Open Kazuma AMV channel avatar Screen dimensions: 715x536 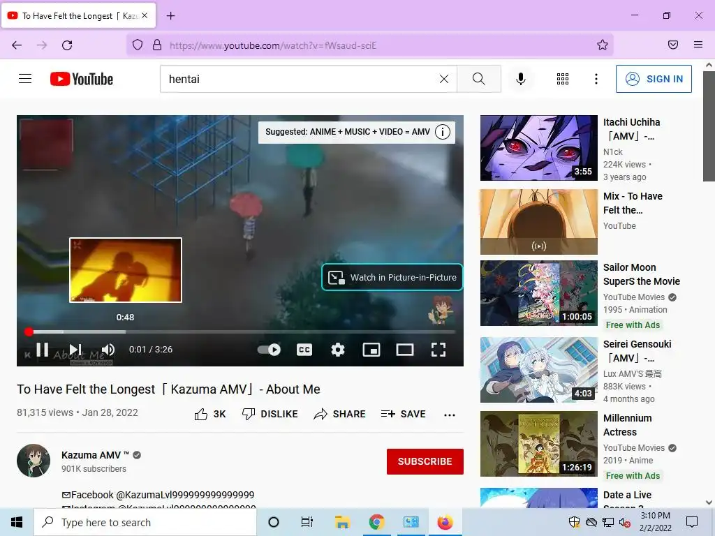[34, 461]
